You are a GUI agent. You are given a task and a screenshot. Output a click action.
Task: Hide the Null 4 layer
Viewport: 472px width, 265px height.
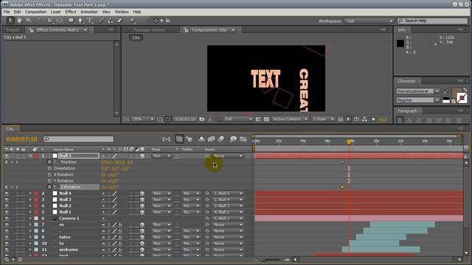pyautogui.click(x=7, y=194)
